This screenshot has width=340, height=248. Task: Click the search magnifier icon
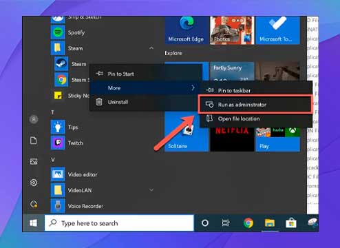pyautogui.click(x=53, y=223)
